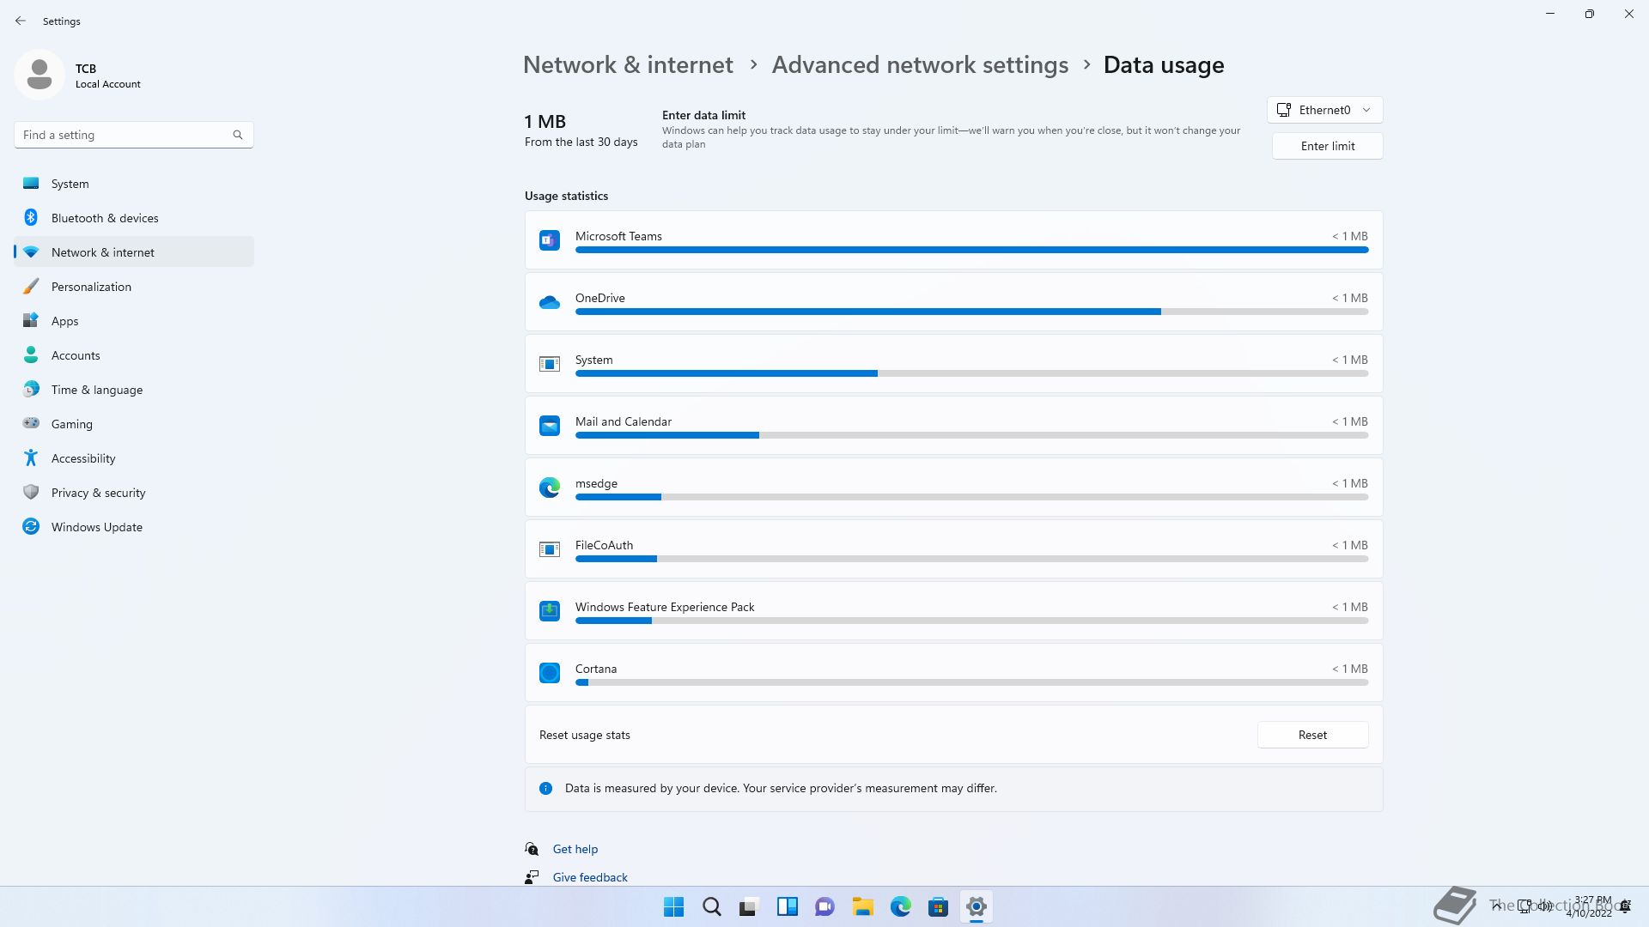Click the Enter limit button
This screenshot has width=1649, height=927.
pos(1328,146)
